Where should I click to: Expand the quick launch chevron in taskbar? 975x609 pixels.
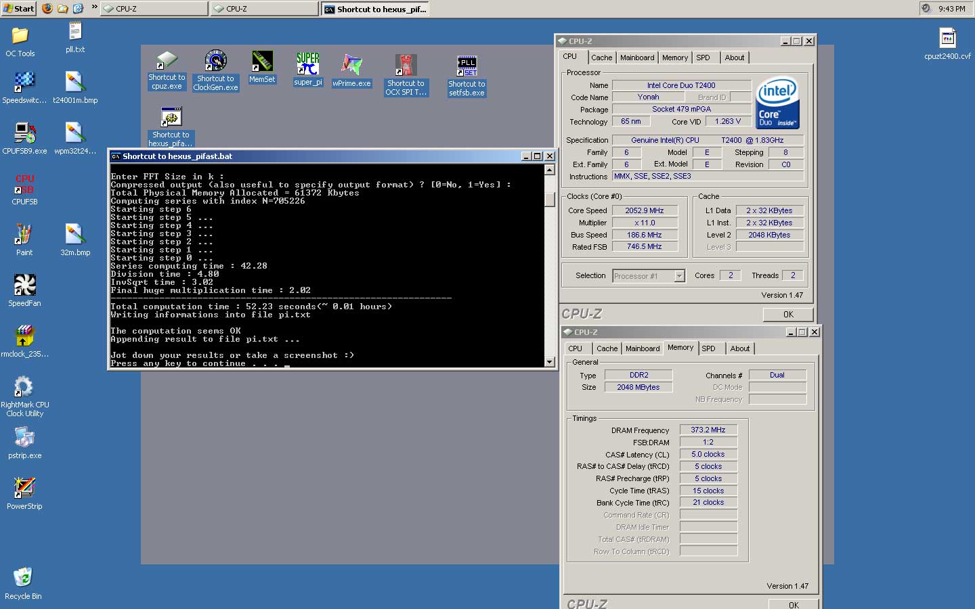point(94,8)
